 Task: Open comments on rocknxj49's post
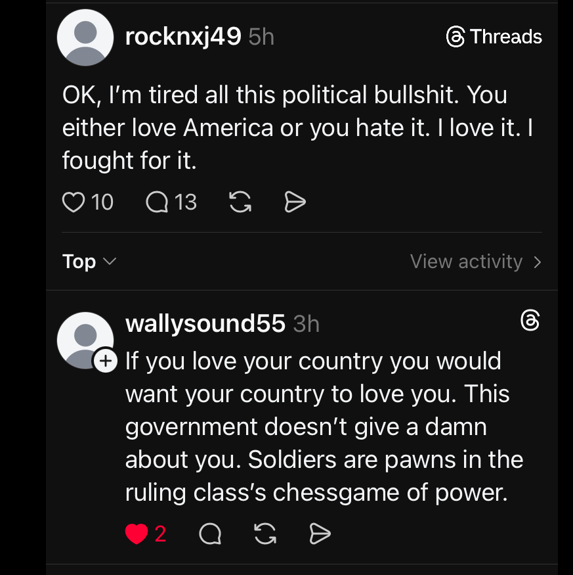click(x=157, y=202)
